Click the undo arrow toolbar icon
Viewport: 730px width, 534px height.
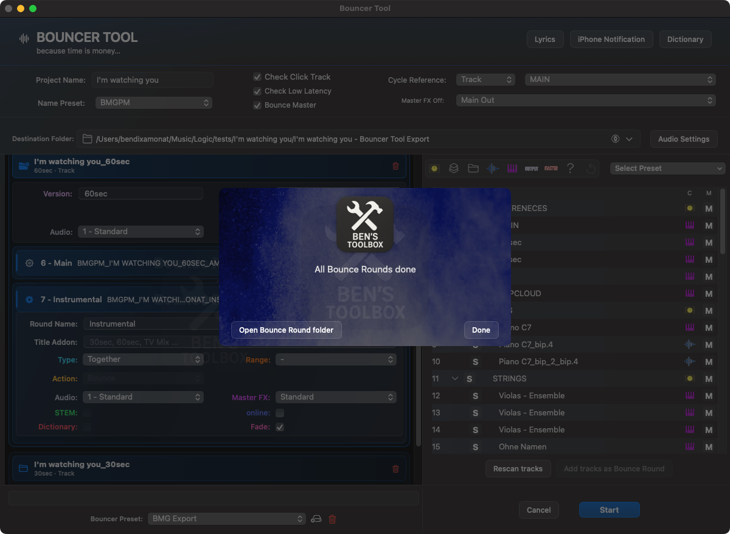[591, 168]
